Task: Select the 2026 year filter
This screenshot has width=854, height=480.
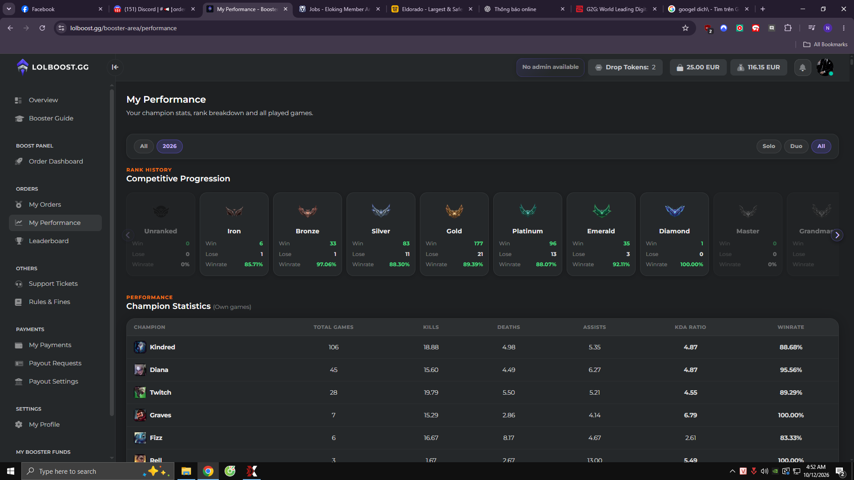Action: coord(169,146)
